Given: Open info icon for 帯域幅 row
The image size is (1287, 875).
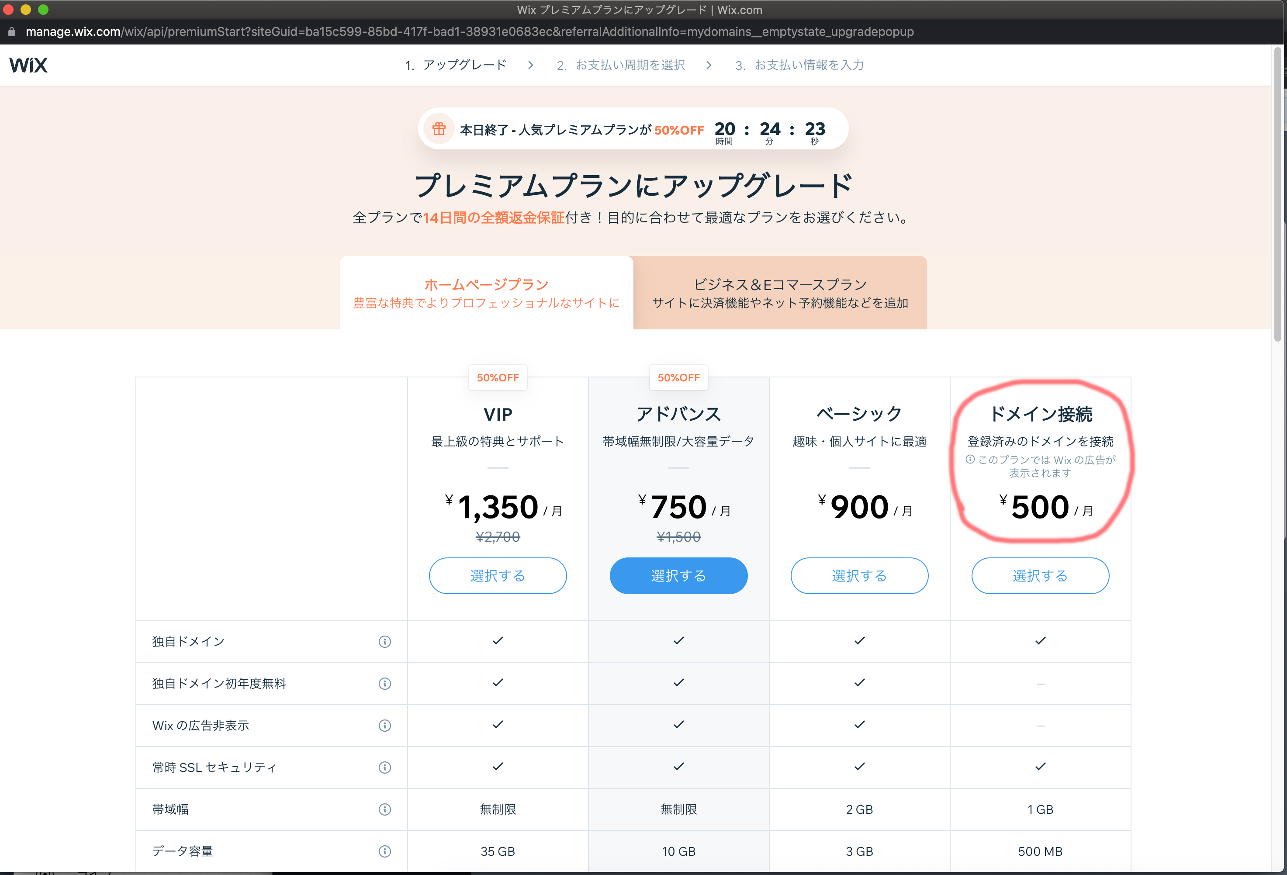Looking at the screenshot, I should 385,809.
